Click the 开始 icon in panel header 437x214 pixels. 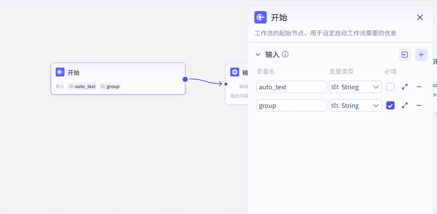pyautogui.click(x=261, y=17)
